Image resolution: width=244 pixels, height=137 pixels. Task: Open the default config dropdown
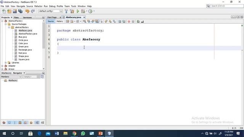tap(50, 11)
